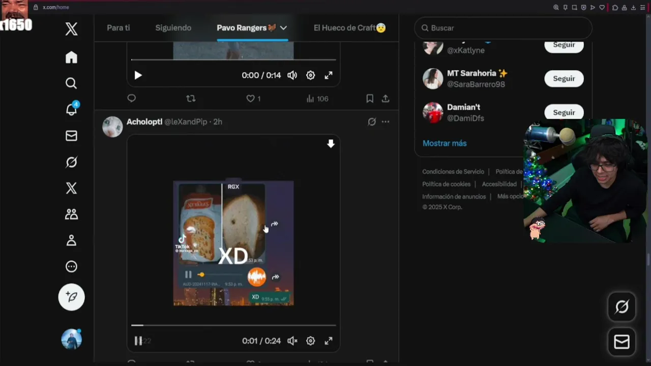Click download arrow on Acholoptl's video

(331, 144)
